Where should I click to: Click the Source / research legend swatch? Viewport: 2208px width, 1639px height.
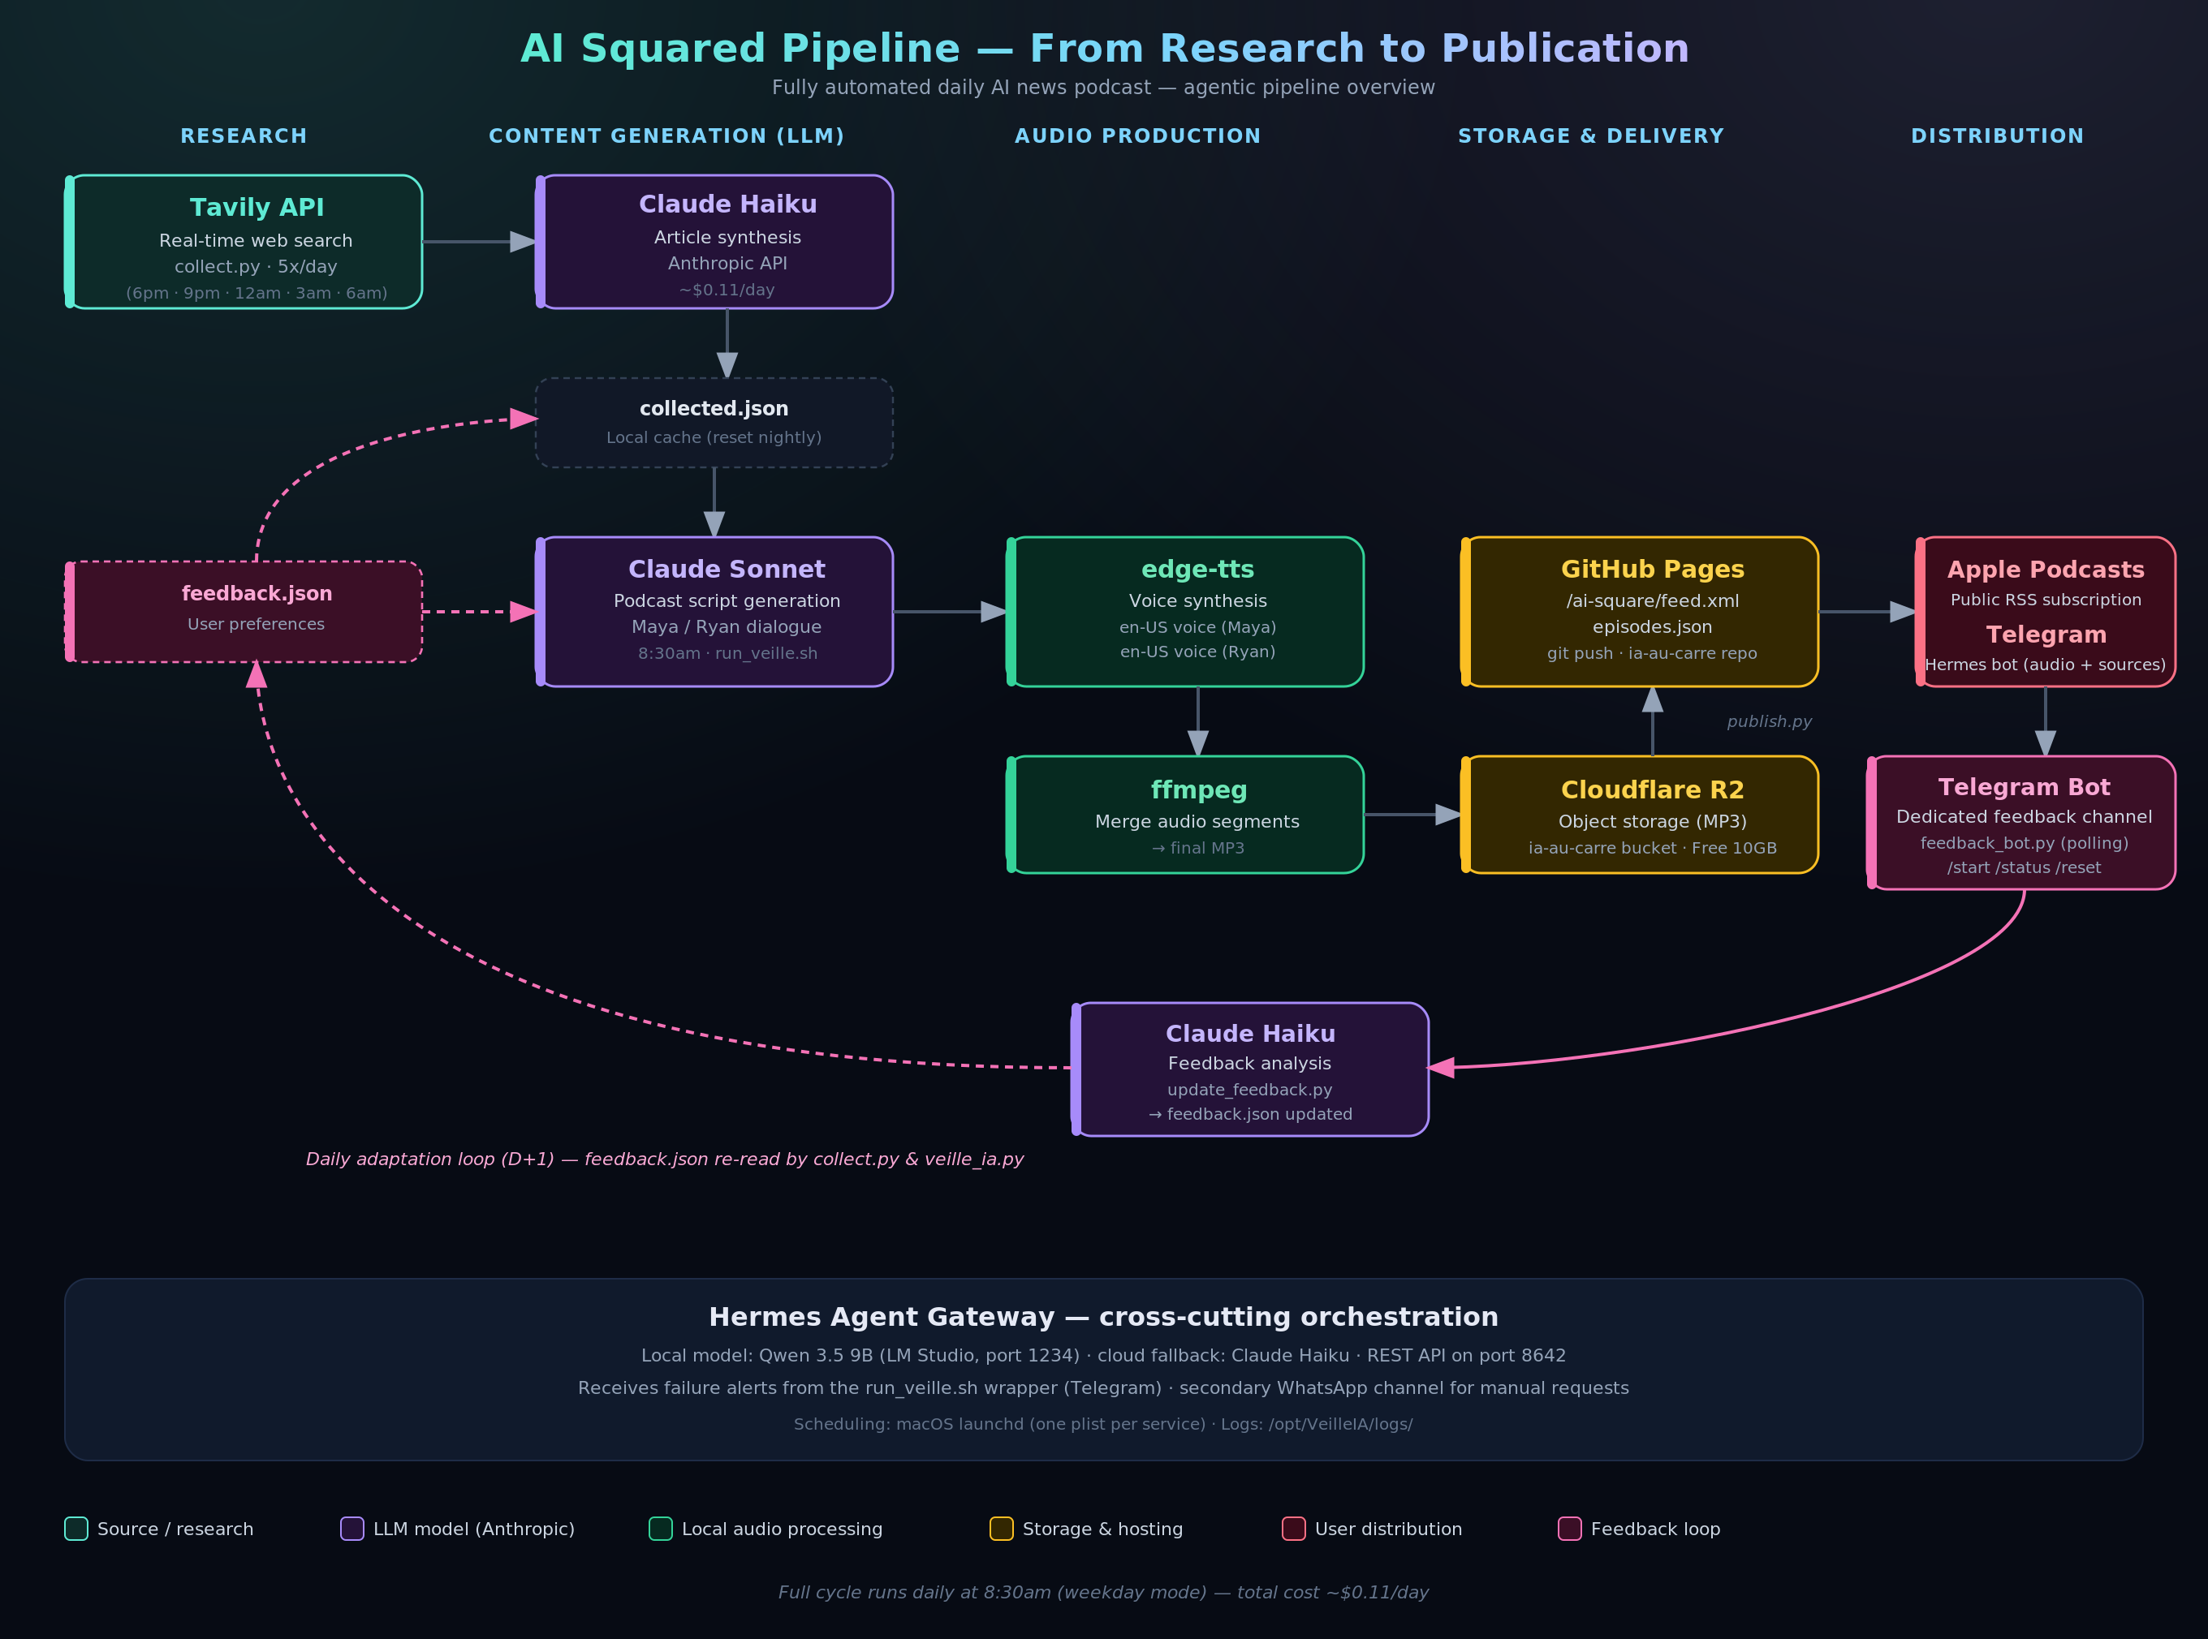(76, 1529)
